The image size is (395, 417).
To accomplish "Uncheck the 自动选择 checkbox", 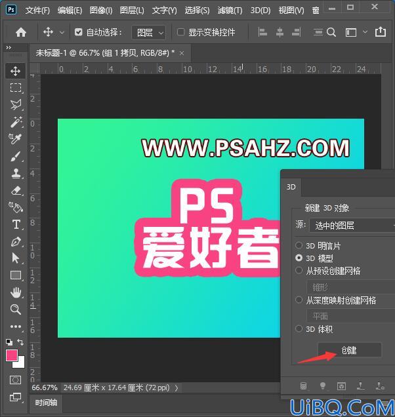I will [78, 32].
